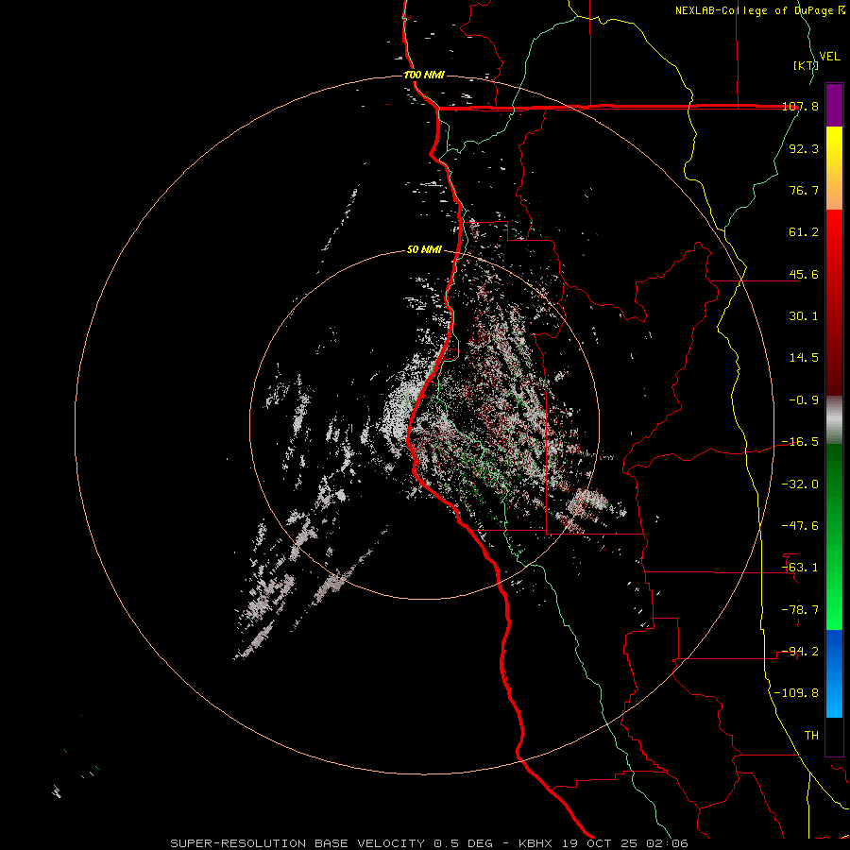Select the -78.7 velocity scale value
Screen dimensions: 850x850
click(x=801, y=610)
